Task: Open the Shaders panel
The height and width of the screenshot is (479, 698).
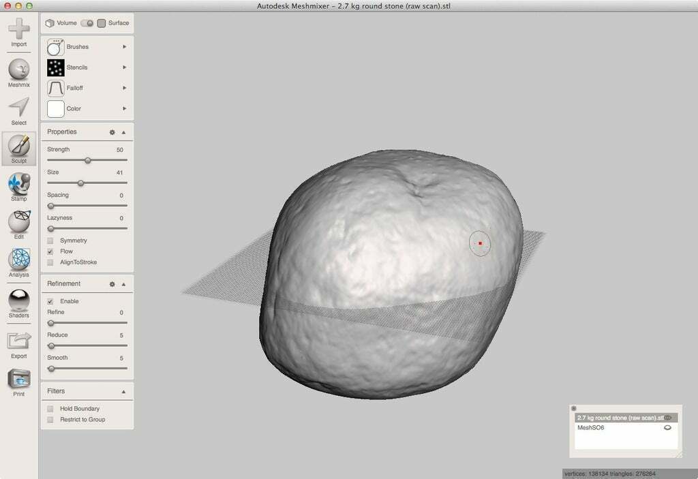Action: pos(18,300)
